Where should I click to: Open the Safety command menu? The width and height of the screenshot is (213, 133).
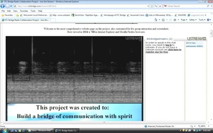coord(193,20)
